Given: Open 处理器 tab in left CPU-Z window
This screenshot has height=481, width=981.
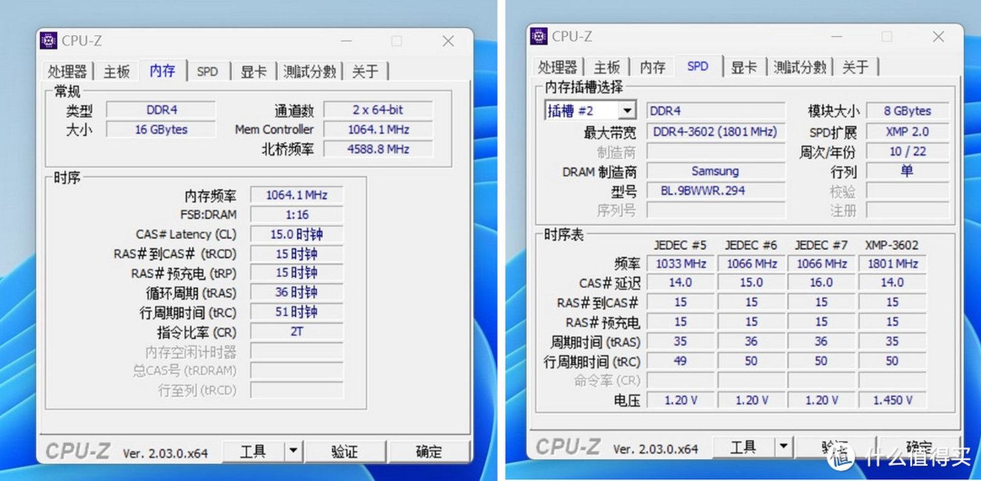Looking at the screenshot, I should (67, 71).
